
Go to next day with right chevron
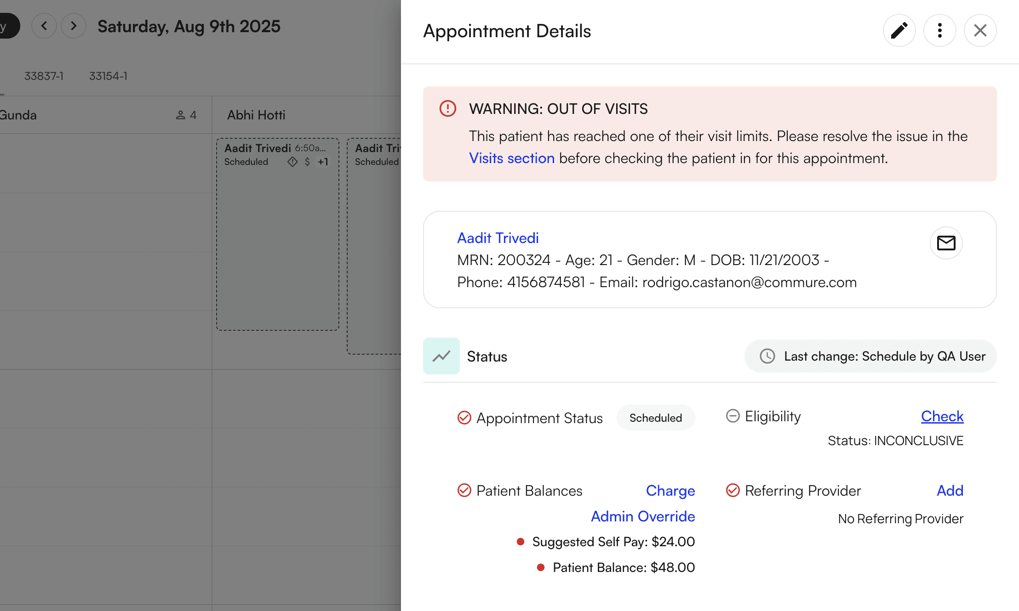pos(74,26)
